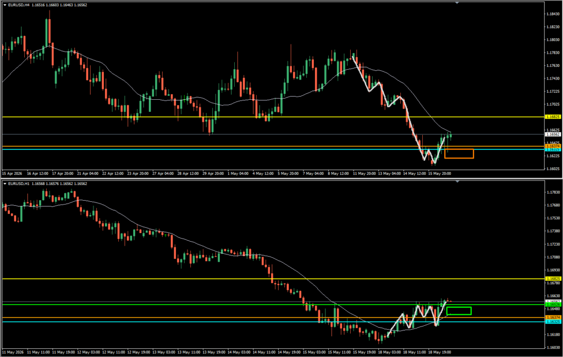Click the 1.17680 price scale label
Screen dimensions: 563x357
tap(553, 205)
